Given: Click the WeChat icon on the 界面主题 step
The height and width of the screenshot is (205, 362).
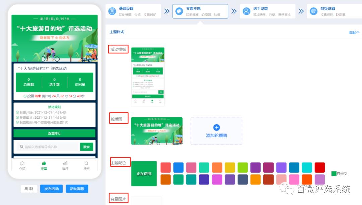Looking at the screenshot, I should 180,11.
